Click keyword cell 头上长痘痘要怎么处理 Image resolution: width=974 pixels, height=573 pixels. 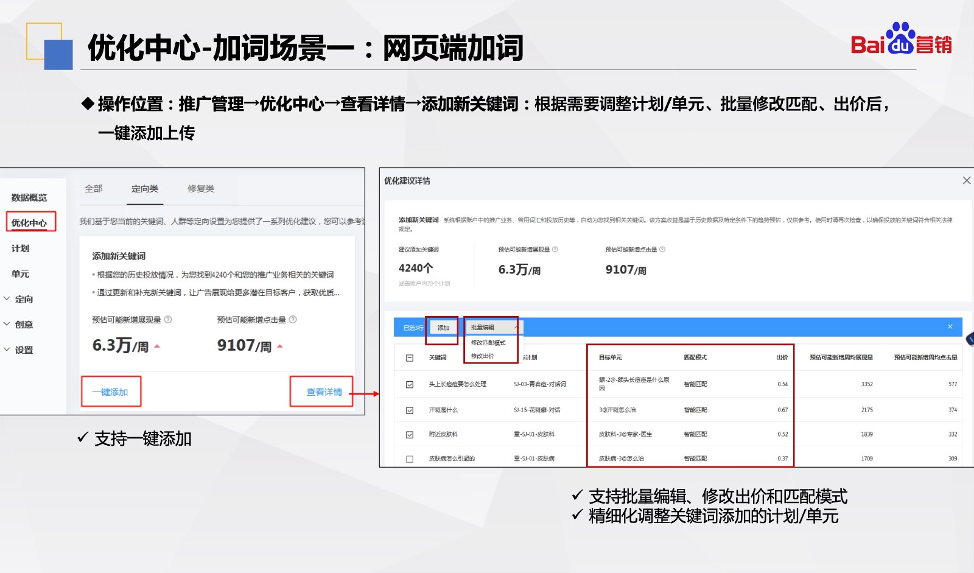pyautogui.click(x=457, y=384)
